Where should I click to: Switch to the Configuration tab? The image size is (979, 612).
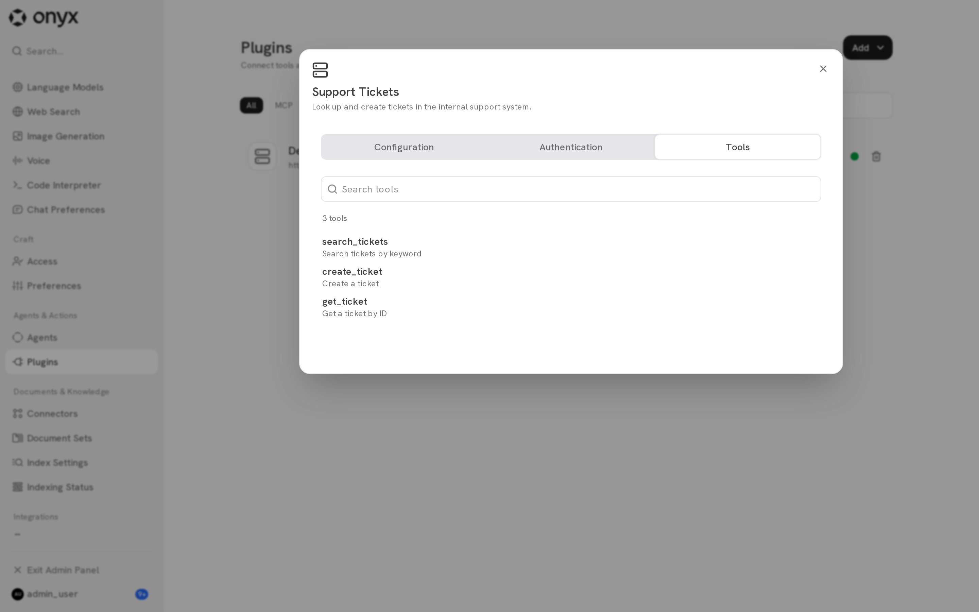coord(404,147)
